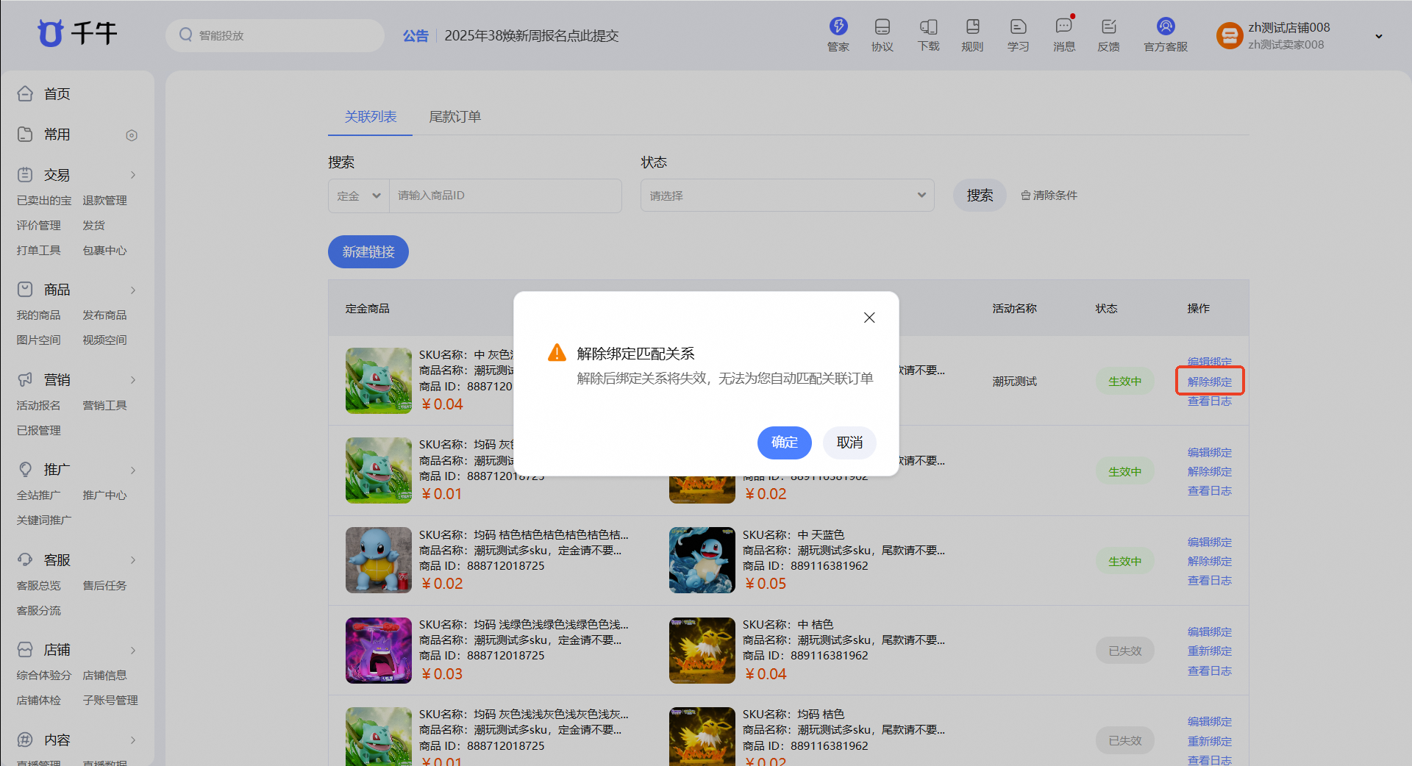Open the 学习 icon in top bar

[x=1018, y=26]
